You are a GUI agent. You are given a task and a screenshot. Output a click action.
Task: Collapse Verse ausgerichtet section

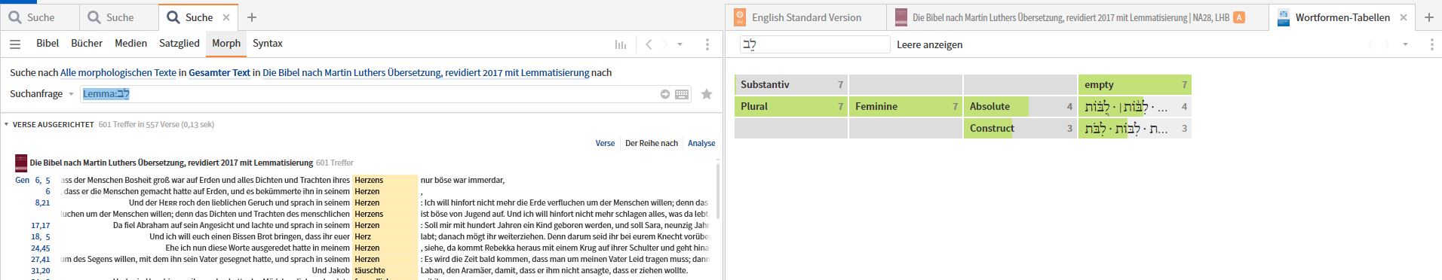click(x=7, y=124)
